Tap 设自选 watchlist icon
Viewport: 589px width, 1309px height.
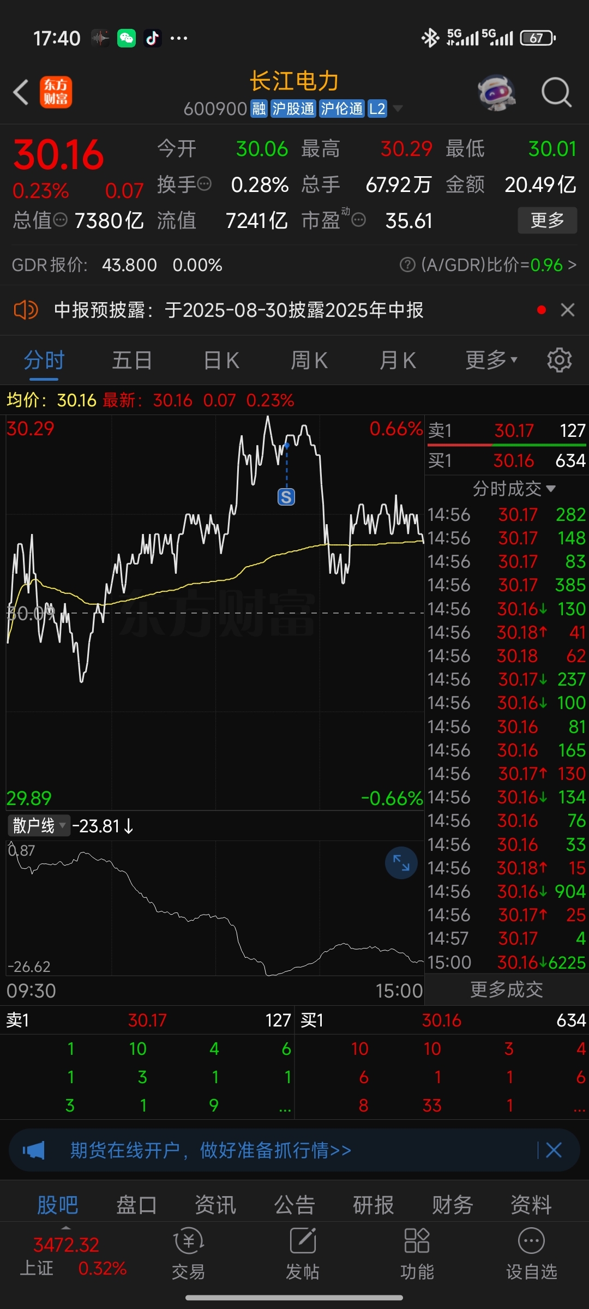point(531,1253)
